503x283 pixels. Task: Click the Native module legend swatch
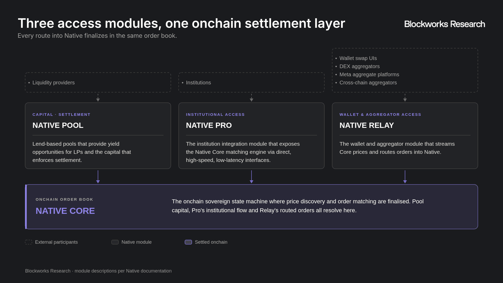[x=115, y=242]
